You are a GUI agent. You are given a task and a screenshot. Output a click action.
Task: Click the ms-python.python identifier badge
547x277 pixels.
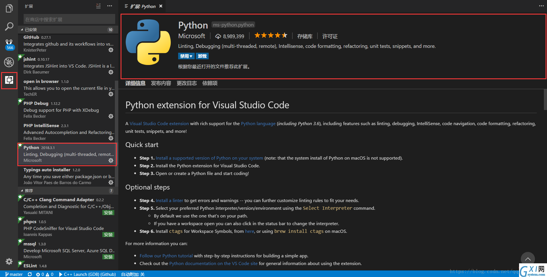click(x=233, y=25)
